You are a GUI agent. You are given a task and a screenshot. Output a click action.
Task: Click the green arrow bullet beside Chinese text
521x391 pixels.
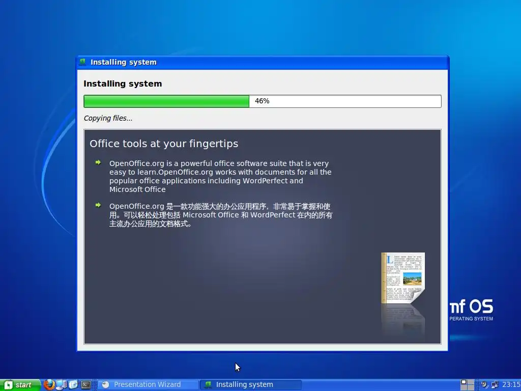coord(98,205)
